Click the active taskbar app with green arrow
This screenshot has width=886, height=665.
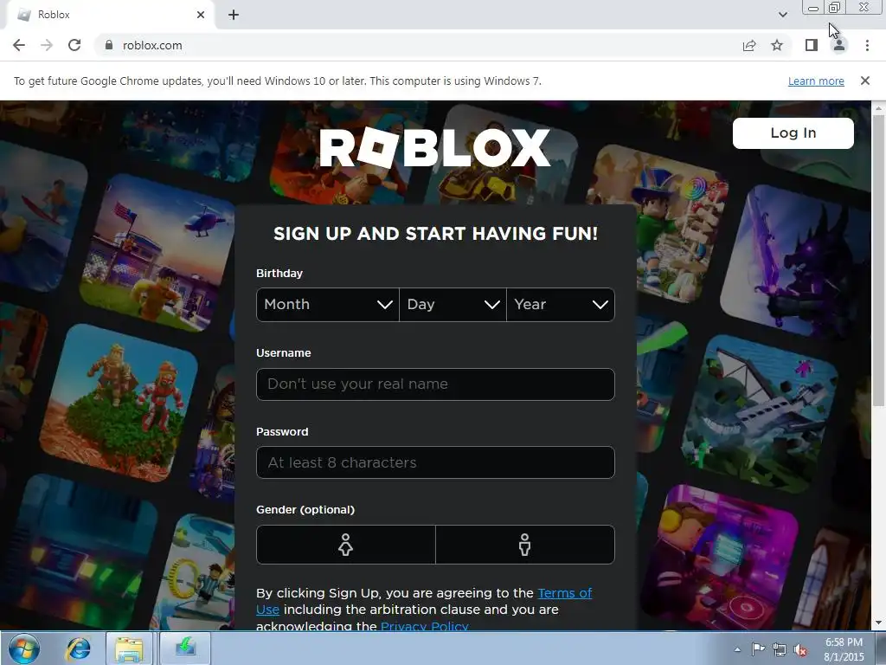point(185,649)
